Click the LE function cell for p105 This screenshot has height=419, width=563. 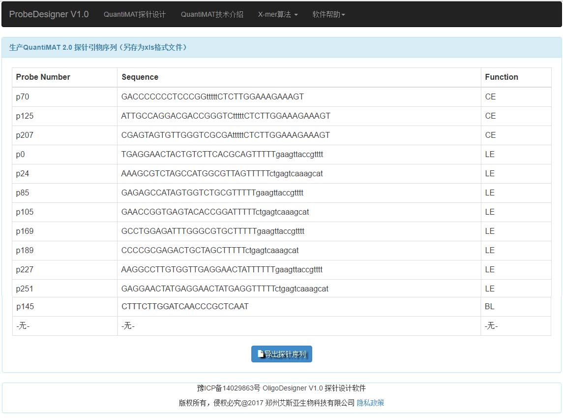point(516,212)
